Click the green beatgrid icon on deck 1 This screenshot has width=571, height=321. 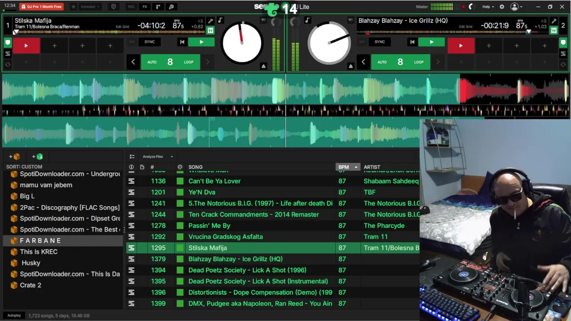click(210, 30)
